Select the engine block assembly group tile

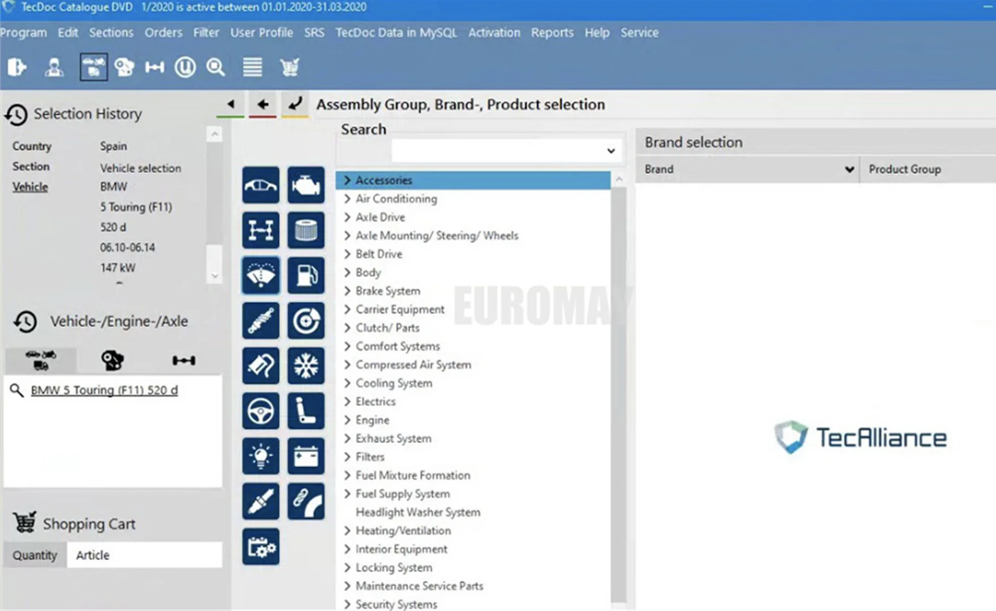pos(306,185)
